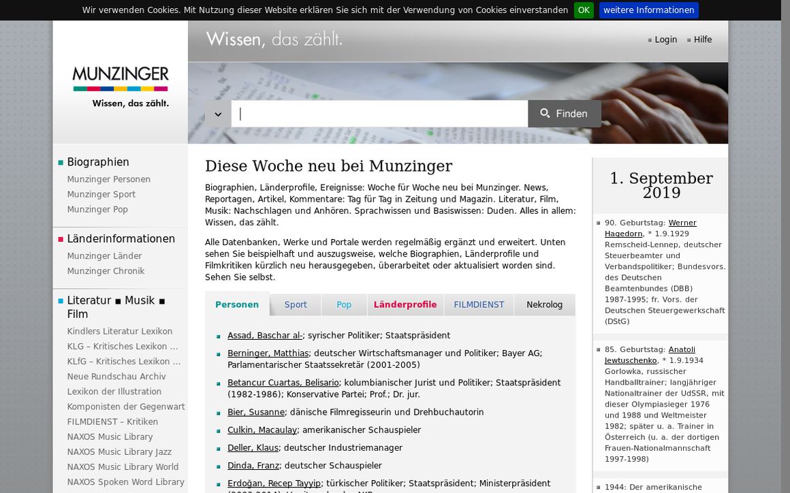Open the Biographien section heading

(98, 162)
